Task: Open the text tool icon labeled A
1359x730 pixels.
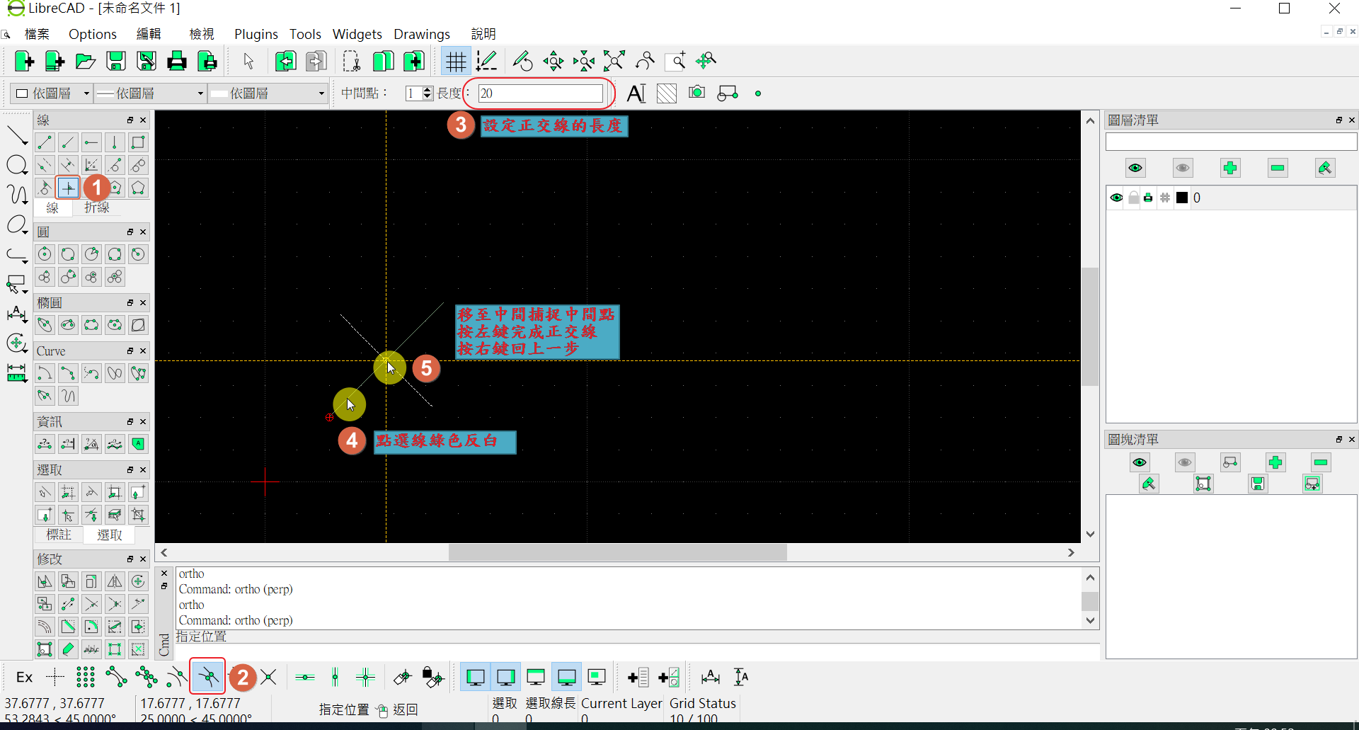Action: coord(636,93)
